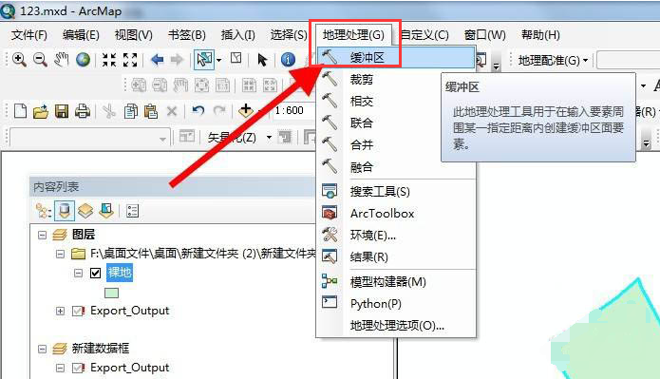Collapse the F:\桌面文件 folder node
Screen dimensions: 660x379
60,254
